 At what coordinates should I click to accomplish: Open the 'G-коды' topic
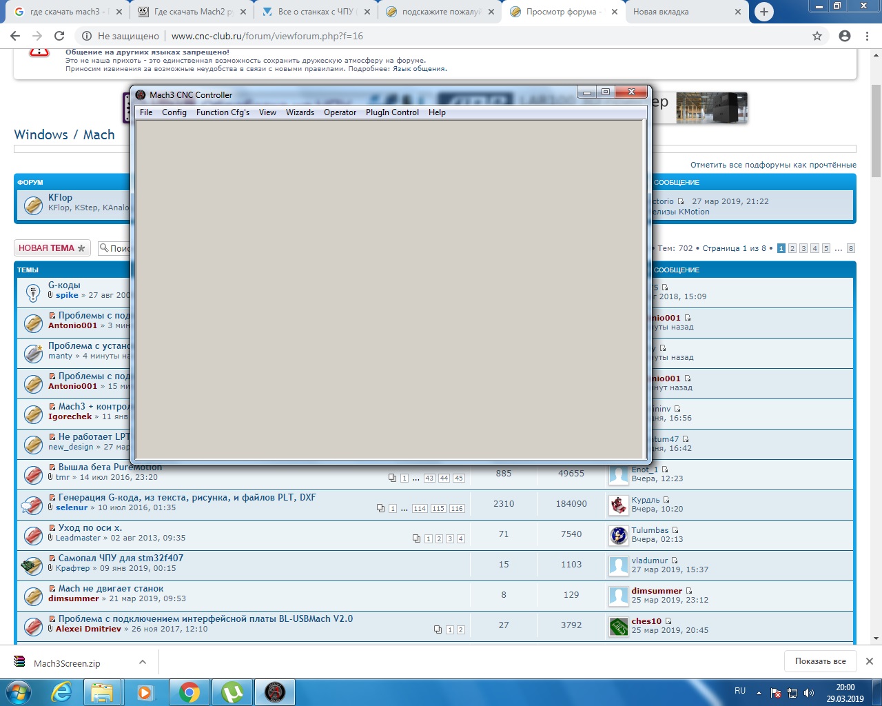click(64, 285)
